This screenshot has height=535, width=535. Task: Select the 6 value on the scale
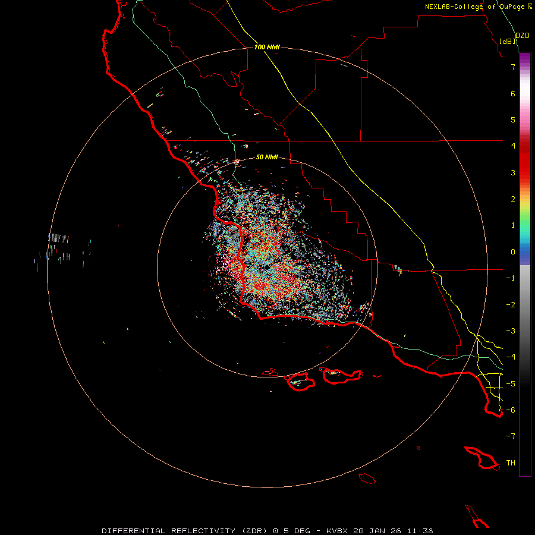tap(513, 93)
